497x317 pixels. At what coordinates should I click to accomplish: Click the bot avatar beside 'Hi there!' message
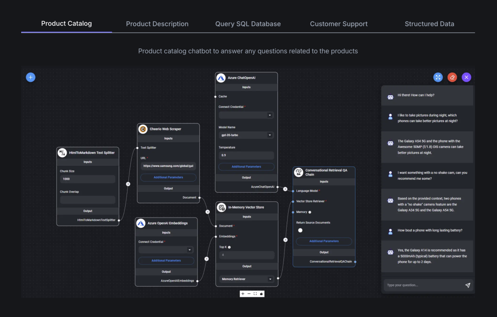391,97
